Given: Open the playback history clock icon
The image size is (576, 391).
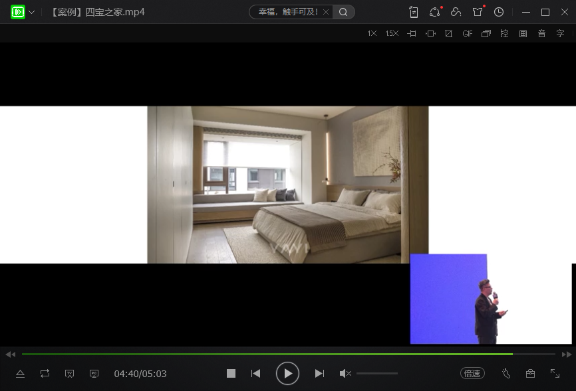Looking at the screenshot, I should tap(498, 12).
